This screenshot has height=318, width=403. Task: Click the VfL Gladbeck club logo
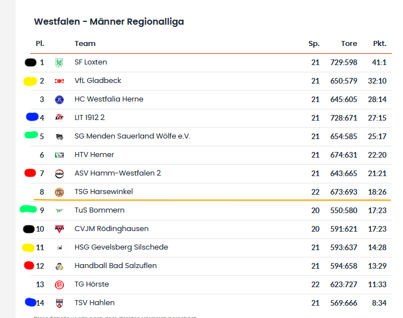click(59, 81)
